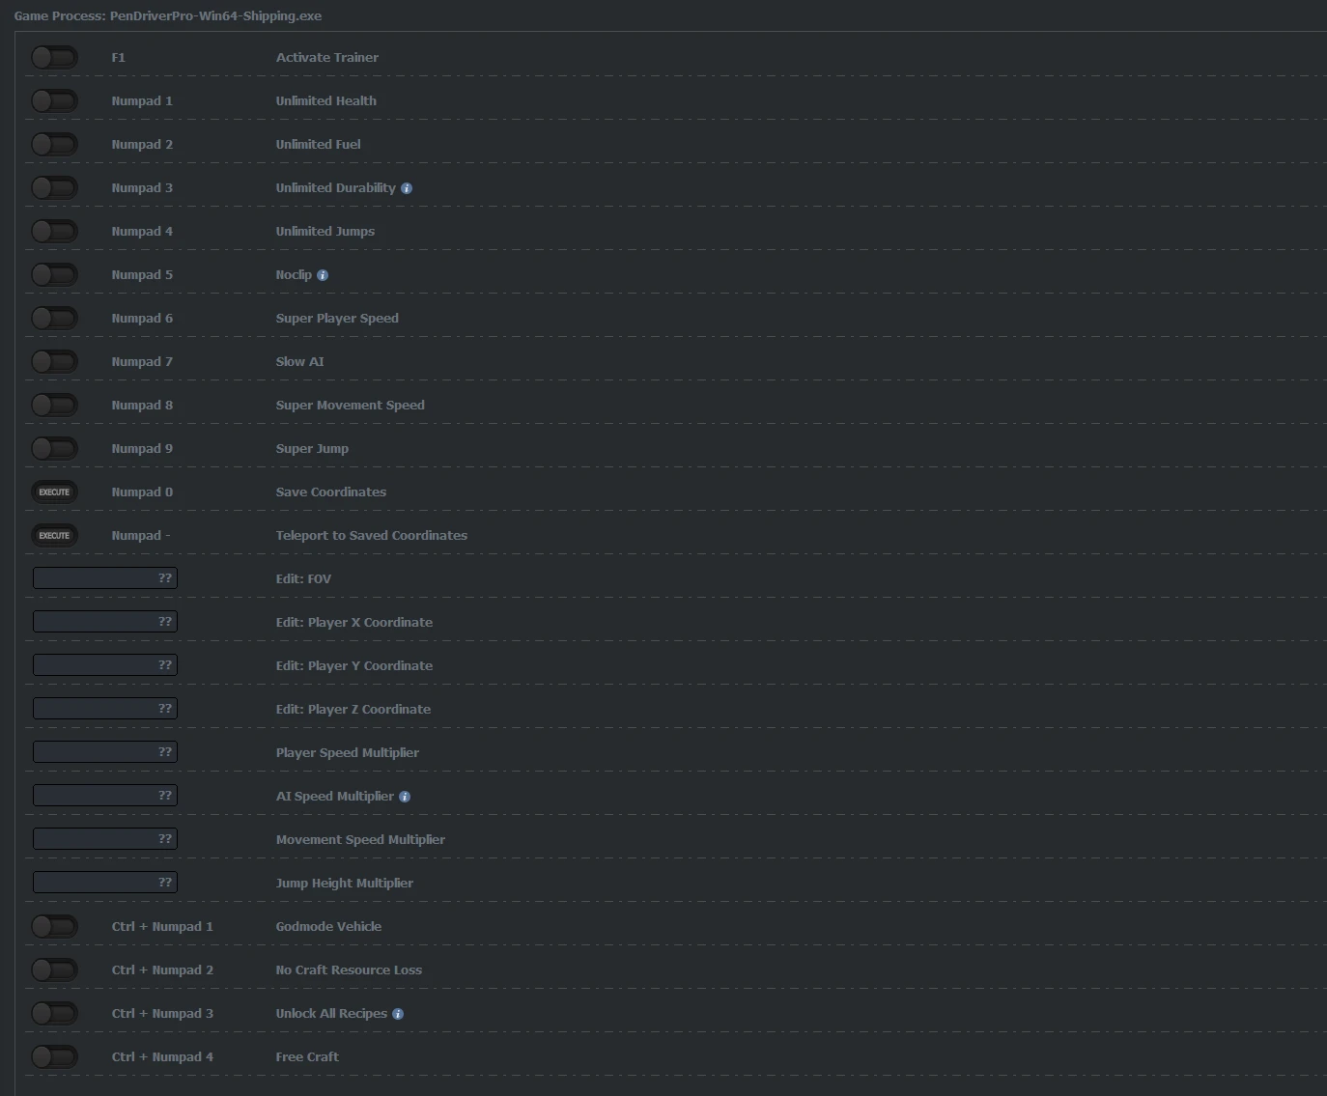This screenshot has height=1096, width=1327.
Task: Click info icon beside Unlimited Durability
Action: pos(407,188)
